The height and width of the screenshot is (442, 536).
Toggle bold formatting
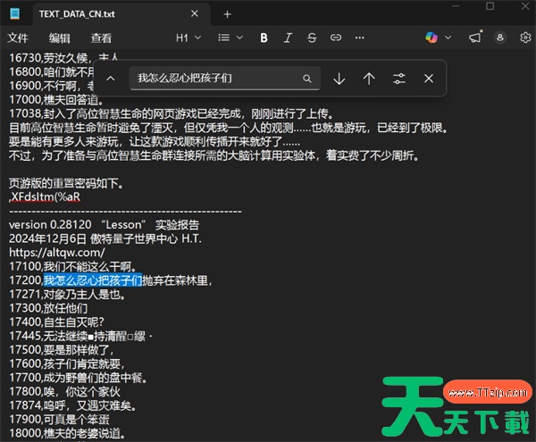pos(264,38)
